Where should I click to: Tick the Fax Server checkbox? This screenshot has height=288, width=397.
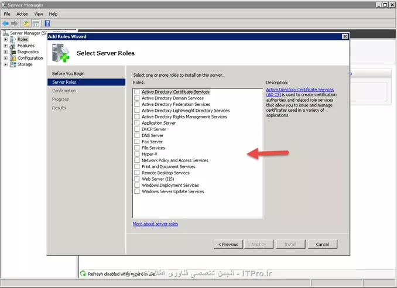coord(137,142)
